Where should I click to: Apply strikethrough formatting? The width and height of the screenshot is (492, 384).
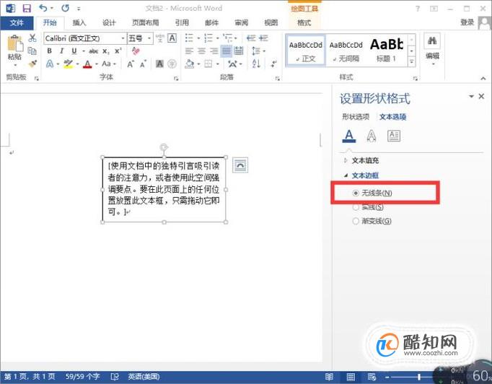(x=93, y=51)
